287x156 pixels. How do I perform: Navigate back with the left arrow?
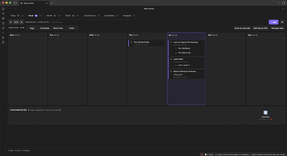pyautogui.click(x=10, y=9)
